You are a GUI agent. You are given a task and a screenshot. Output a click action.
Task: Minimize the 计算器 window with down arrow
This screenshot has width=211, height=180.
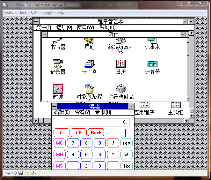click(131, 106)
